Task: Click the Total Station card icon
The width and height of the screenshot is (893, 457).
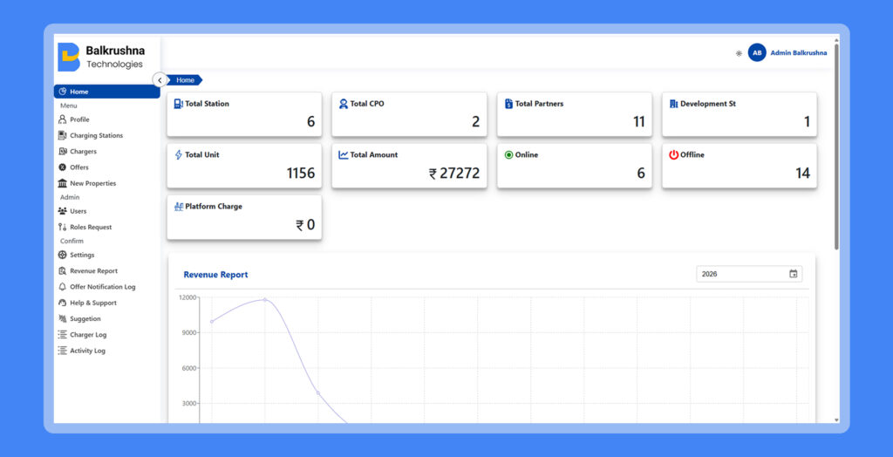Action: (178, 104)
